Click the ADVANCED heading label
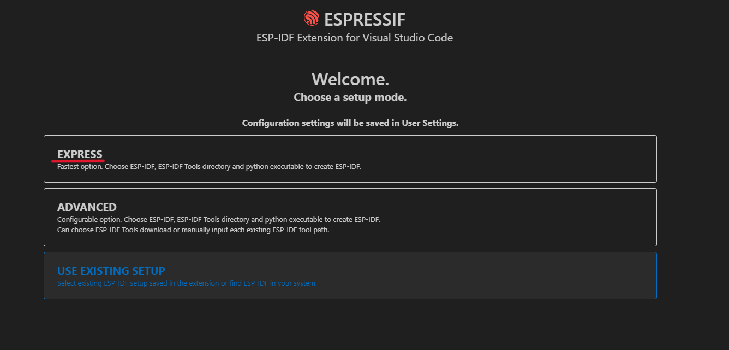 tap(87, 207)
